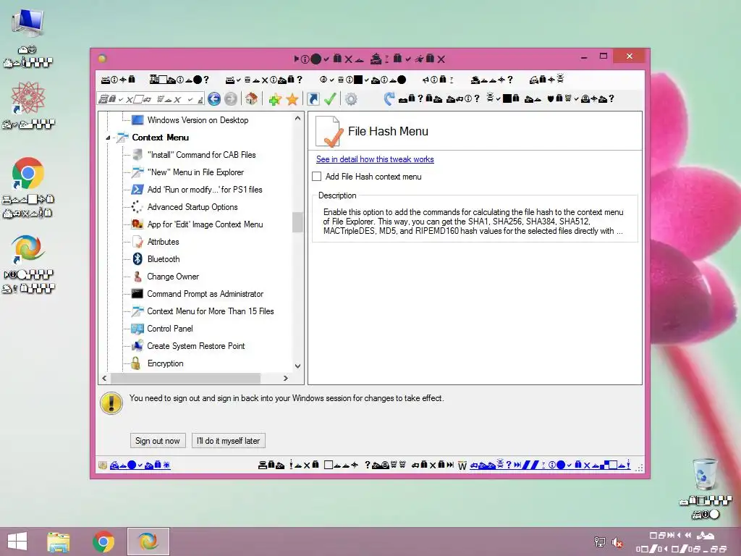Viewport: 741px width, 556px height.
Task: Select the Control Panel tree item
Action: coord(170,329)
